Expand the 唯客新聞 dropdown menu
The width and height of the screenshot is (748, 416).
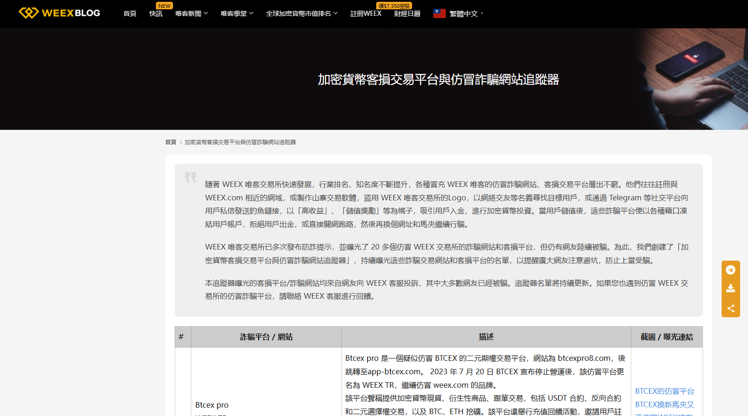[x=191, y=14]
